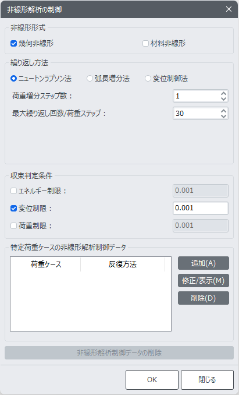
Task: Click the 閉じる button
Action: click(208, 380)
